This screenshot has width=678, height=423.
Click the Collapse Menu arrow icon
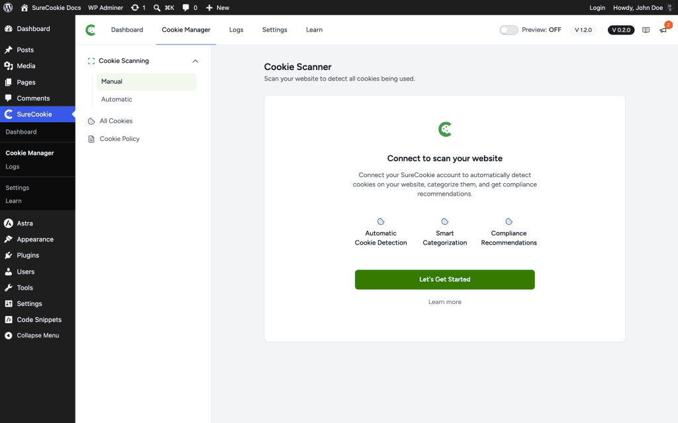[8, 335]
